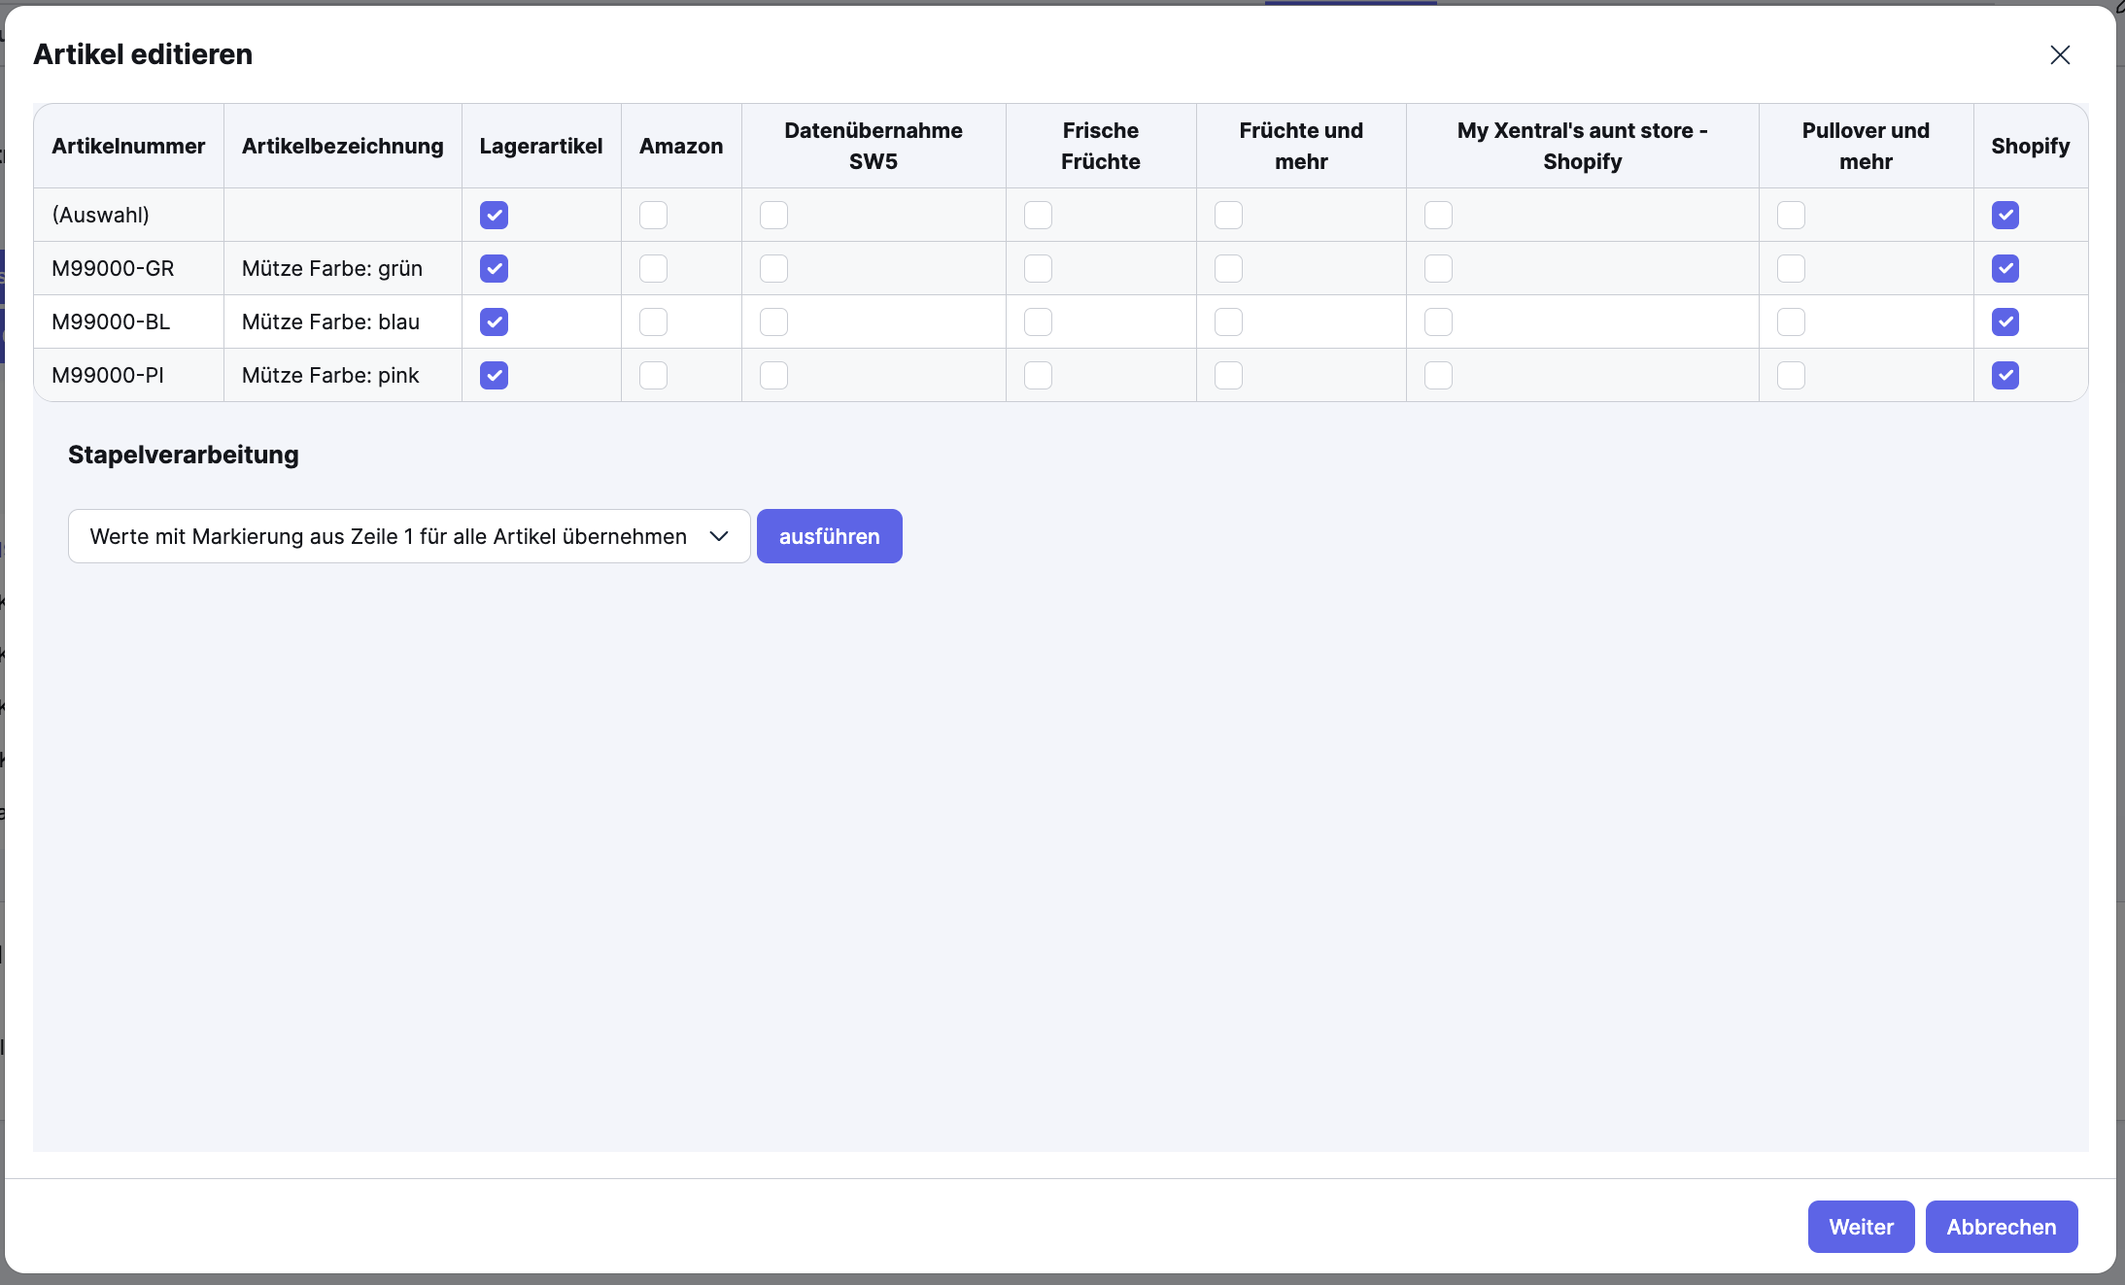Uncheck Shopify in the (Auswahl) row
This screenshot has width=2125, height=1285.
[x=2005, y=215]
